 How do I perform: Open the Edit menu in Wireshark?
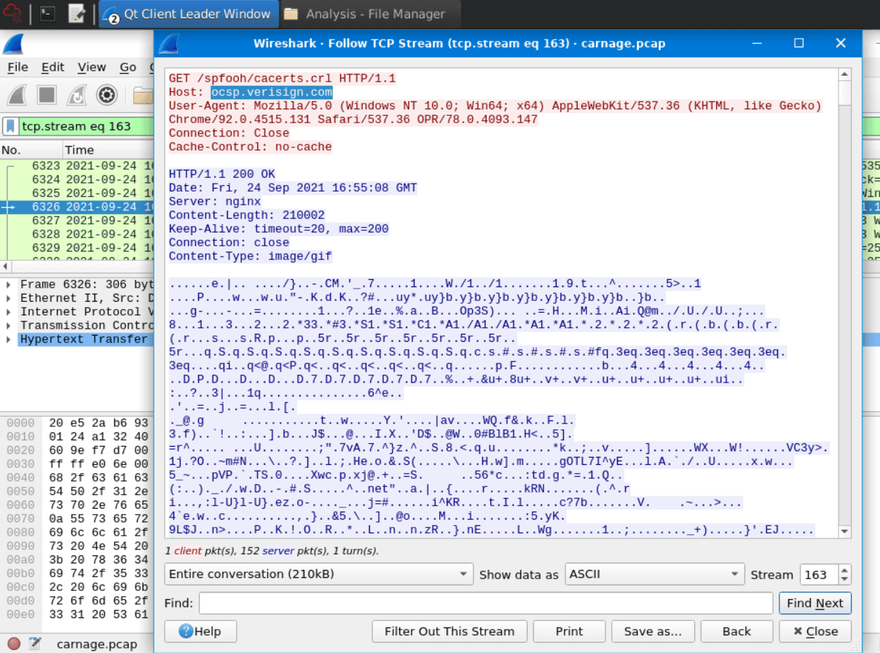click(x=52, y=67)
